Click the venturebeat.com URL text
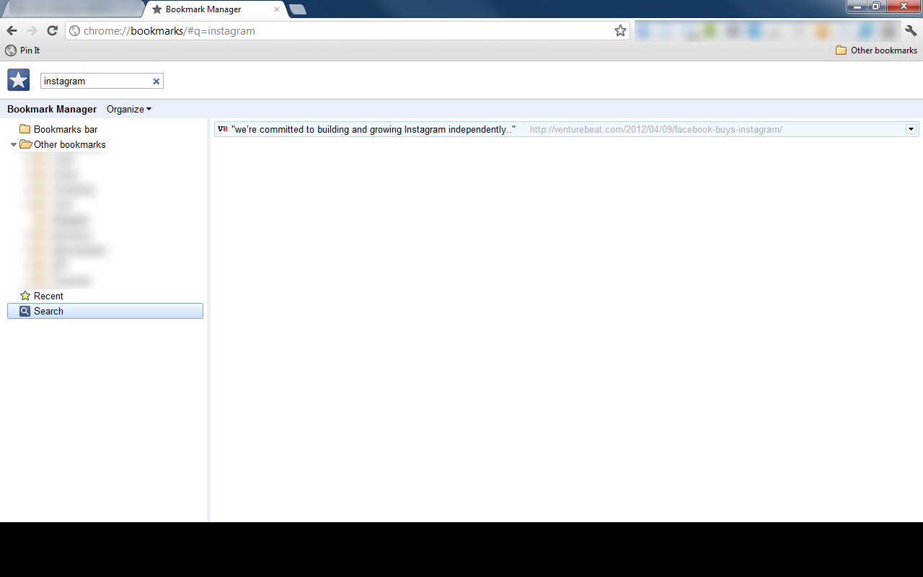 pyautogui.click(x=655, y=130)
